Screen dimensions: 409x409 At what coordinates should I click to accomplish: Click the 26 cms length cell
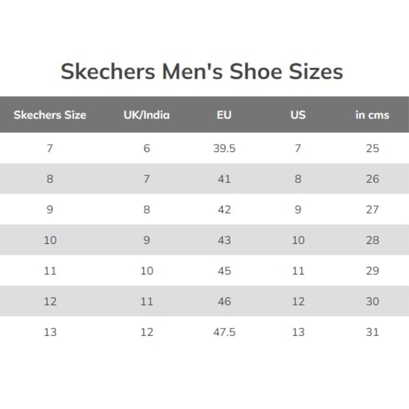pyautogui.click(x=372, y=179)
